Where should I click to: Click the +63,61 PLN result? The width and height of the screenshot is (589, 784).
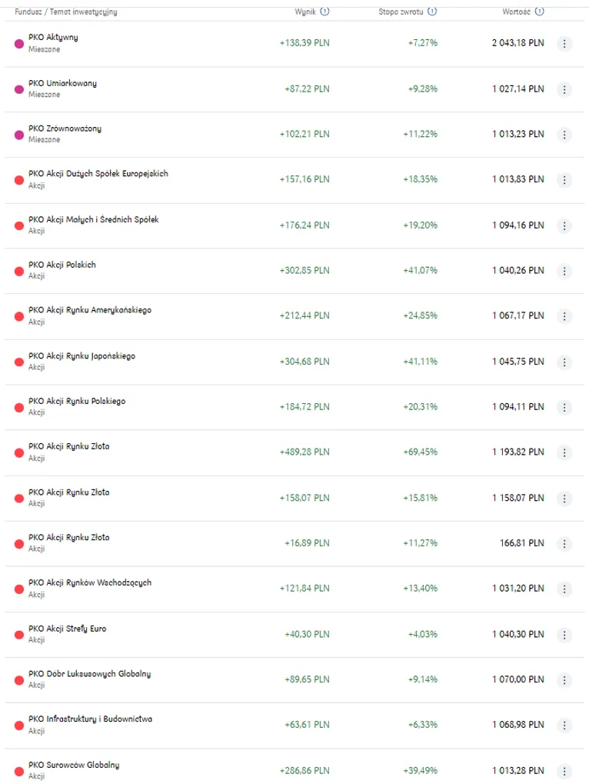(307, 725)
